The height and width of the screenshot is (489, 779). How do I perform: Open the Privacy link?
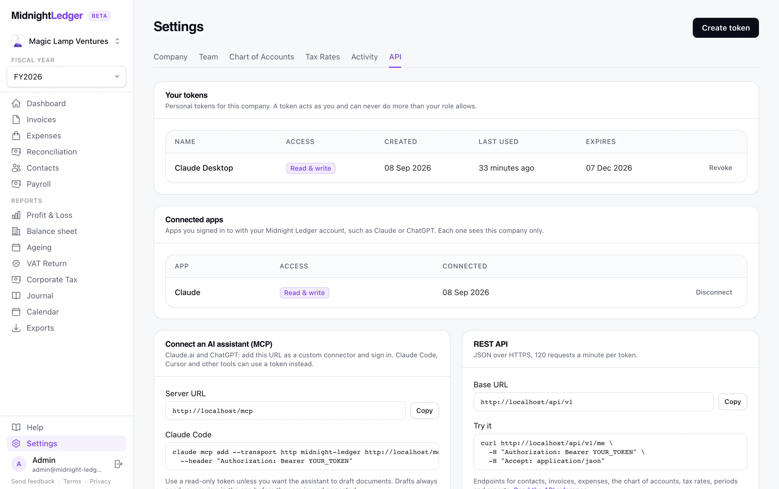coord(100,481)
